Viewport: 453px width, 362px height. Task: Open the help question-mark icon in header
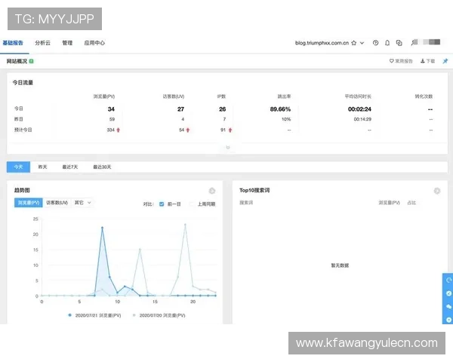(x=376, y=43)
